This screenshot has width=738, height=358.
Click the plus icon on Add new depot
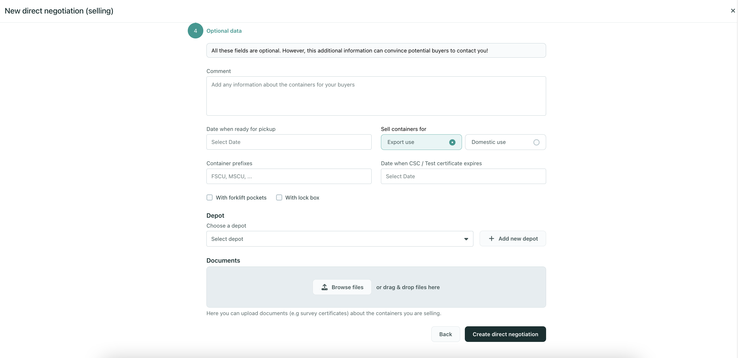(491, 238)
